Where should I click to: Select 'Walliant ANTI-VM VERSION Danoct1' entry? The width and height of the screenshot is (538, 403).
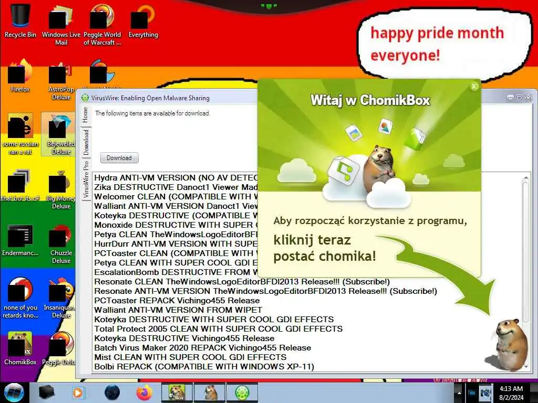175,206
